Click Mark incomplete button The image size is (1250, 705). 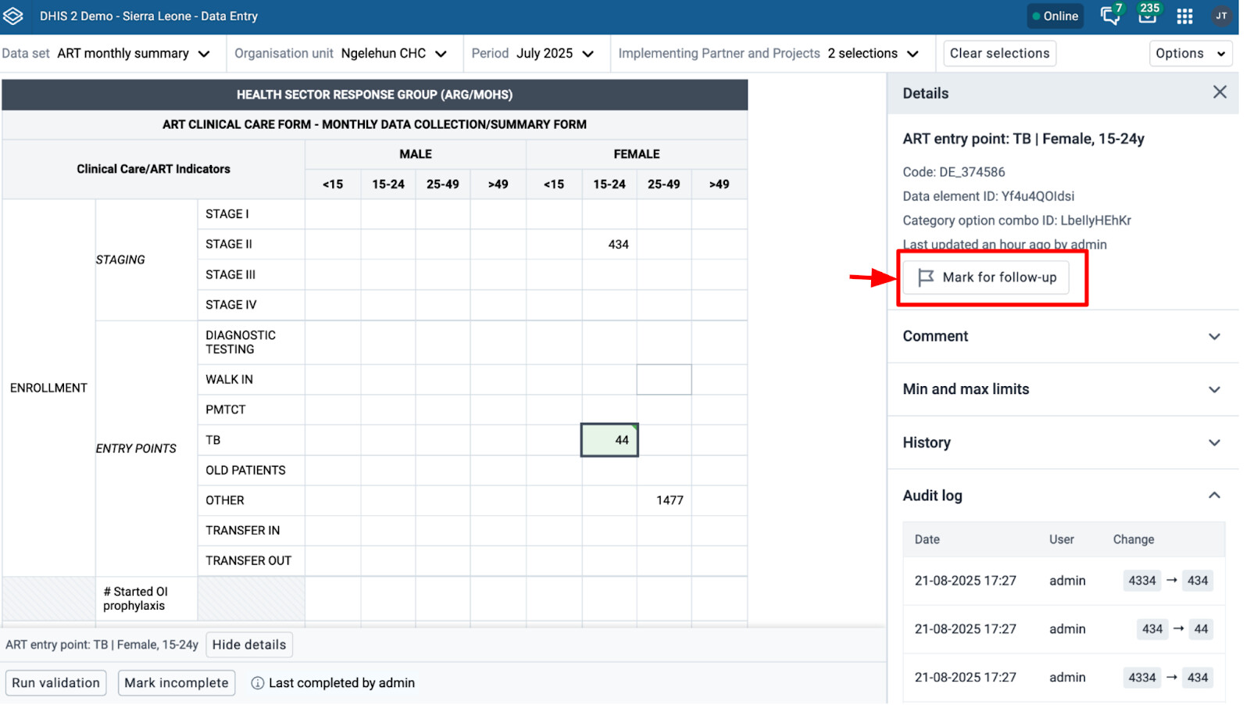[176, 683]
